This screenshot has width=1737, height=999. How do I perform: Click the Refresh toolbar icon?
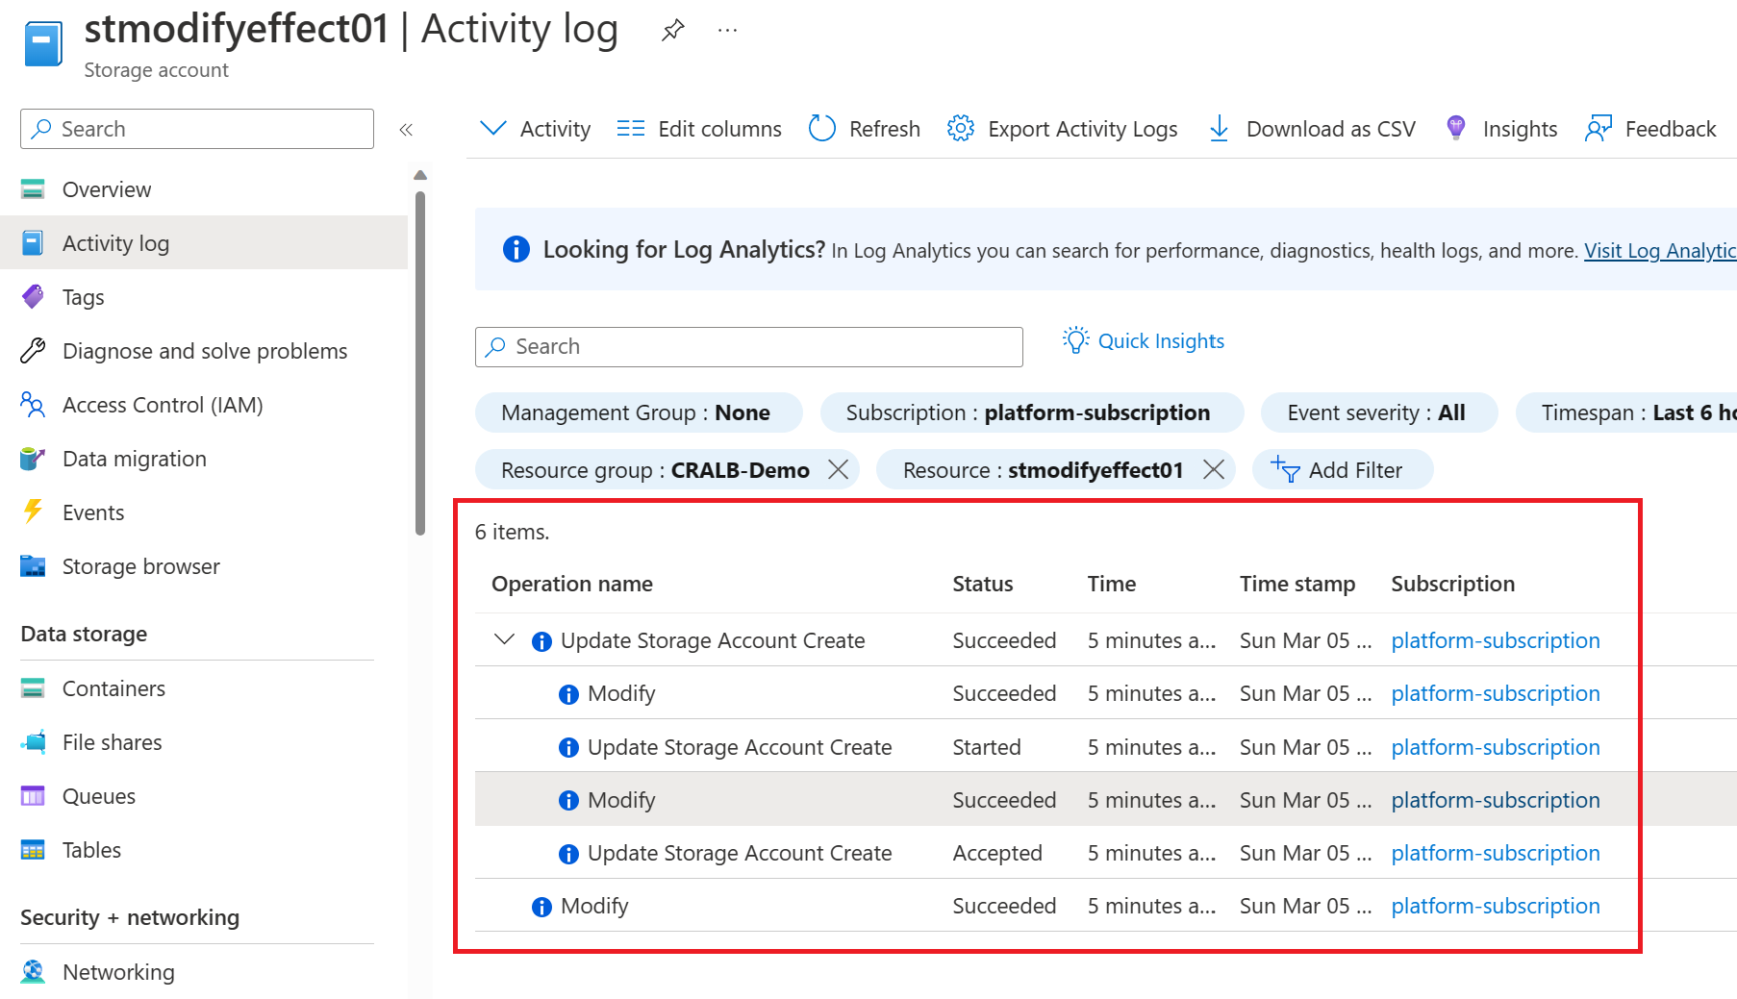(x=822, y=128)
